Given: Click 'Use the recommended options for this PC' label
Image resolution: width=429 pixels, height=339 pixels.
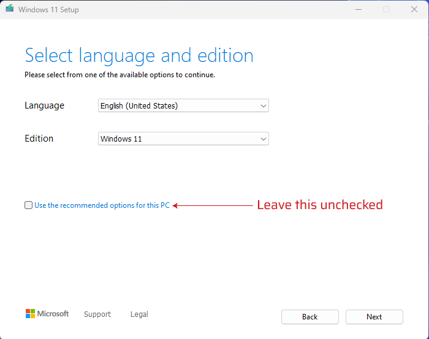Looking at the screenshot, I should coord(102,205).
